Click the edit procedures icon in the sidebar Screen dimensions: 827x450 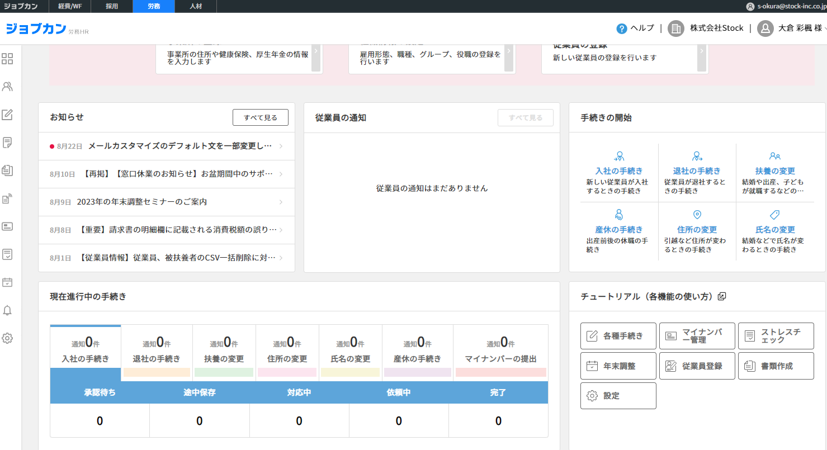[7, 115]
